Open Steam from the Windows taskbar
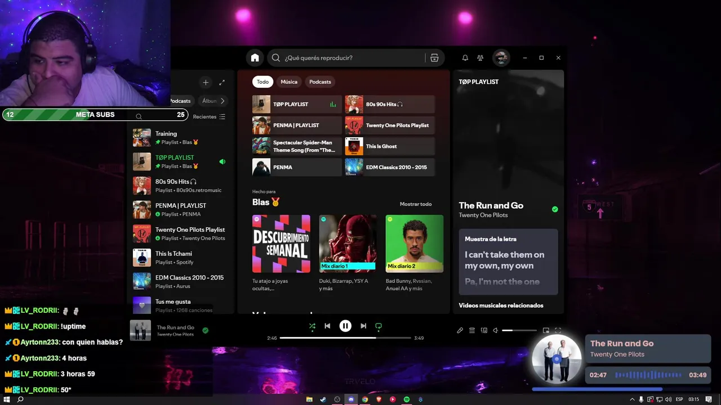The width and height of the screenshot is (721, 405). [323, 399]
